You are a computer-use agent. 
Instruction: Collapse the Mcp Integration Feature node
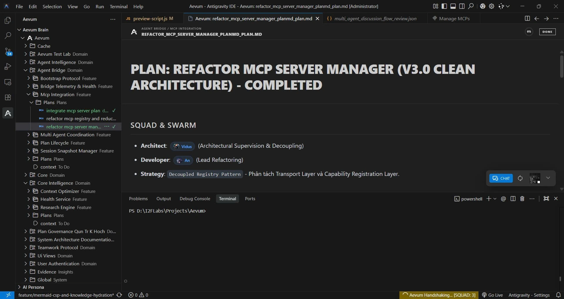pos(29,94)
